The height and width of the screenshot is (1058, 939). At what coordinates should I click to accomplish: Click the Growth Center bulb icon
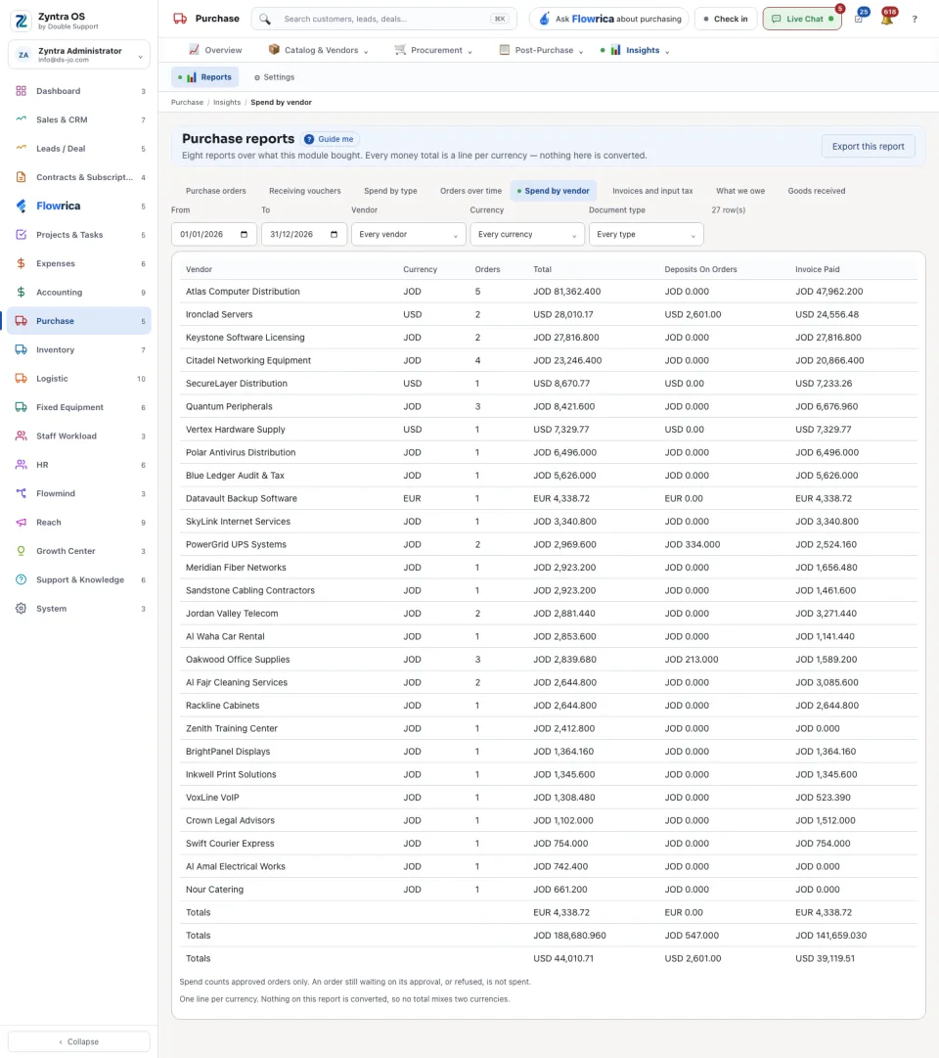click(x=21, y=551)
